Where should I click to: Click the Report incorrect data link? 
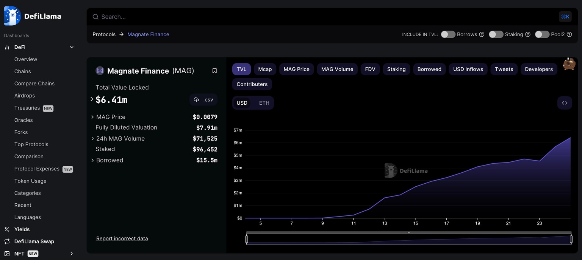[x=122, y=238]
